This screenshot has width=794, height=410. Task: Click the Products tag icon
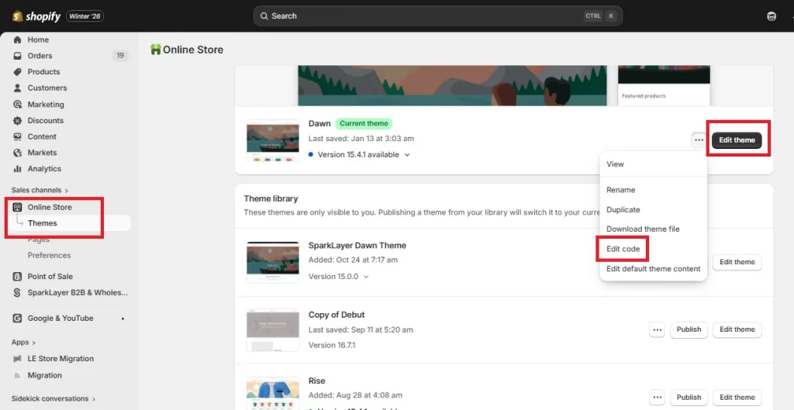point(18,72)
